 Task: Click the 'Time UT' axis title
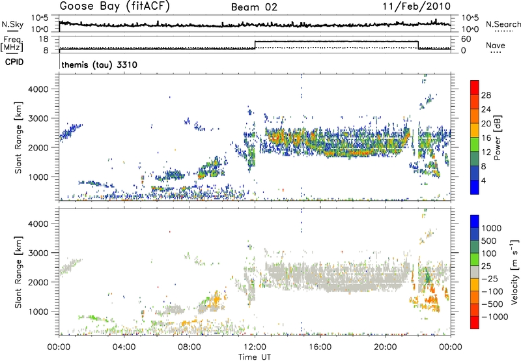[255, 357]
